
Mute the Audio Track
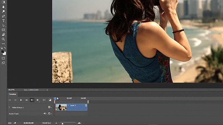point(45,114)
